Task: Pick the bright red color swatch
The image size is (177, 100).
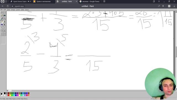Action: (x=8, y=95)
